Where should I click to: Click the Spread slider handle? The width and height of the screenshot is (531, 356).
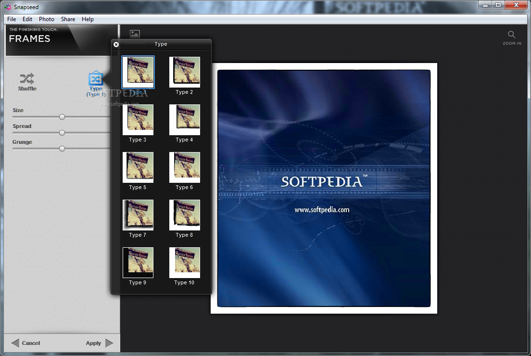coord(62,133)
